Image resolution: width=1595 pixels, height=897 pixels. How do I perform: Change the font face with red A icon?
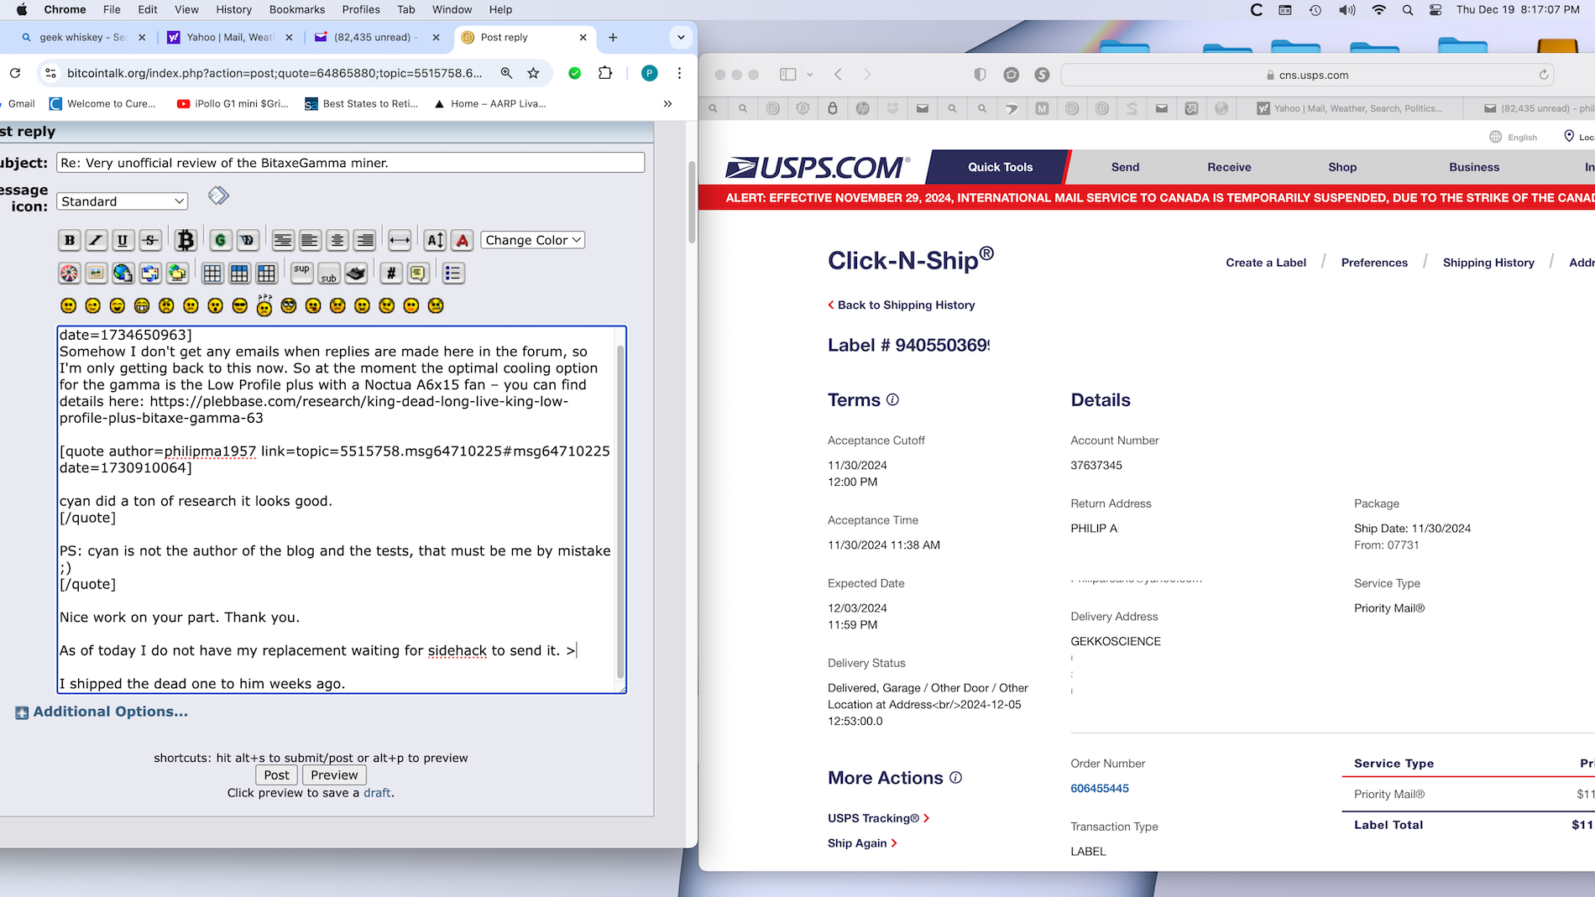pyautogui.click(x=462, y=240)
